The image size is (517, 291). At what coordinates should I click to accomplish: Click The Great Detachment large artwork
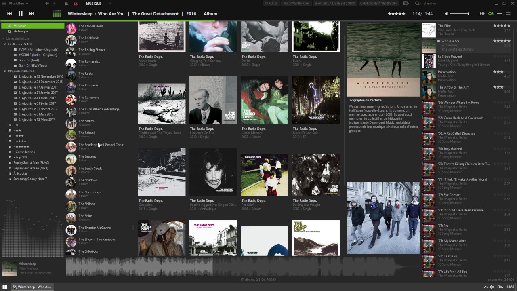[383, 59]
